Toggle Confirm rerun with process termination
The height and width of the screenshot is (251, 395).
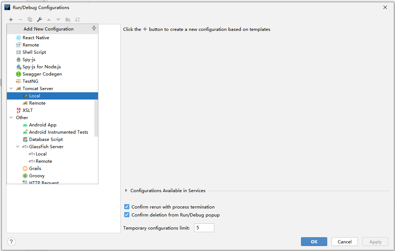coord(127,207)
